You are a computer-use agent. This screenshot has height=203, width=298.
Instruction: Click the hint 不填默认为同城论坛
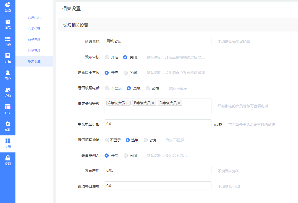(234, 42)
